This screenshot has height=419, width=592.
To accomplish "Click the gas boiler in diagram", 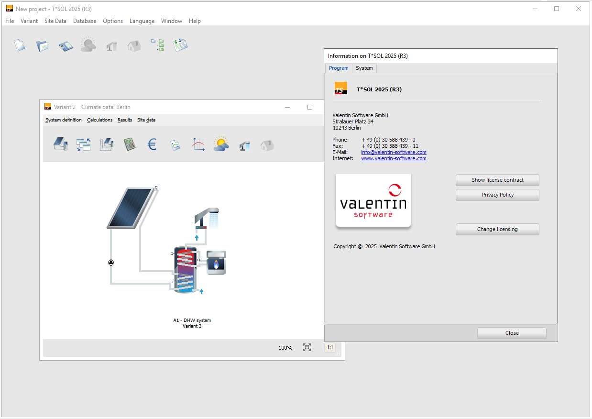I will click(x=216, y=262).
